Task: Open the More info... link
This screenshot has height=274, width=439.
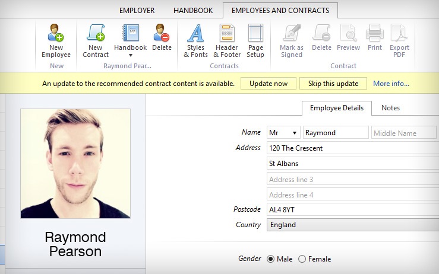Action: point(391,84)
